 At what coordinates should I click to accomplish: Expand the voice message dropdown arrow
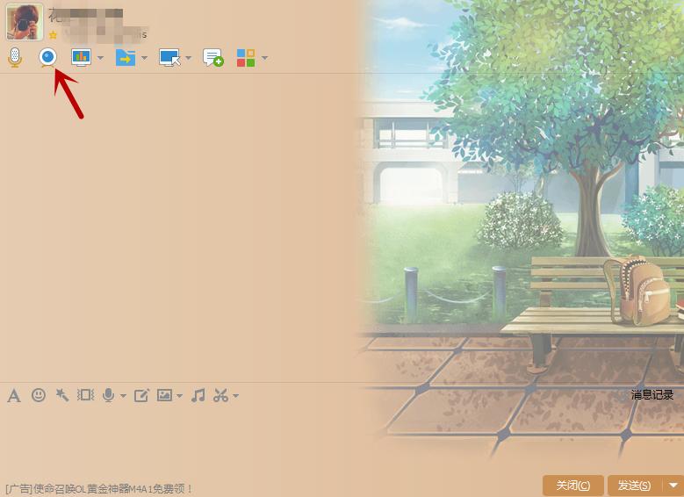point(123,396)
